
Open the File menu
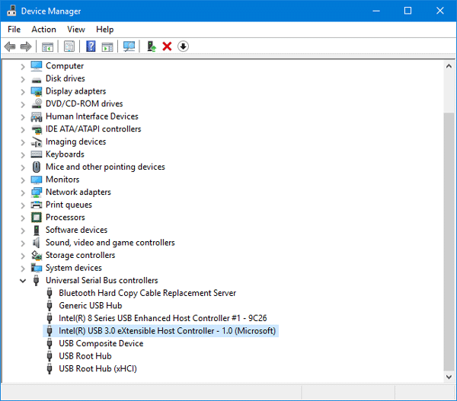(x=14, y=29)
